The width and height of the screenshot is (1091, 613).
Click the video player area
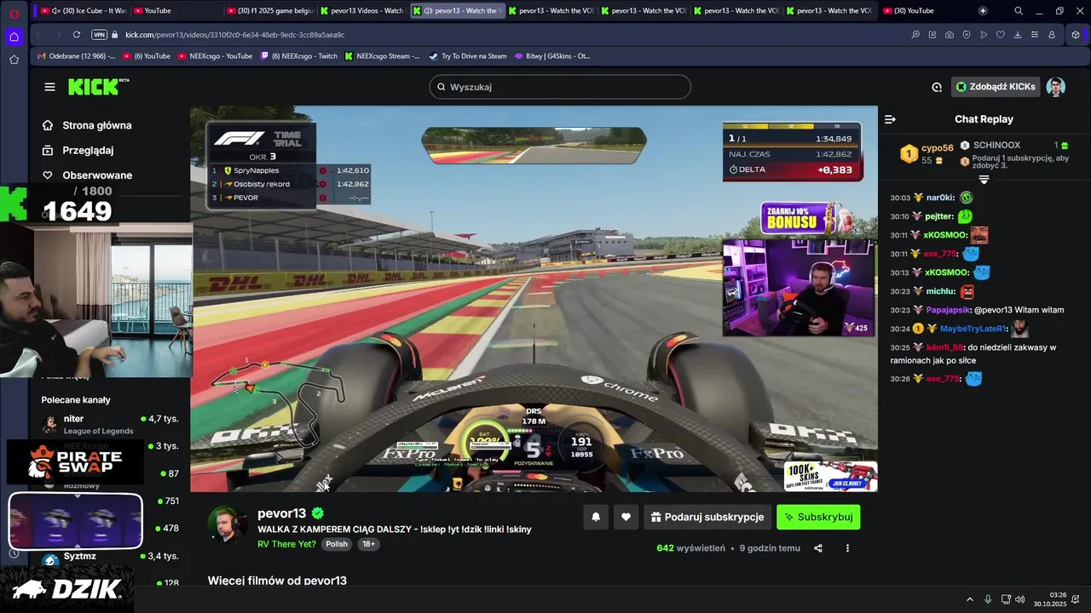pos(534,298)
